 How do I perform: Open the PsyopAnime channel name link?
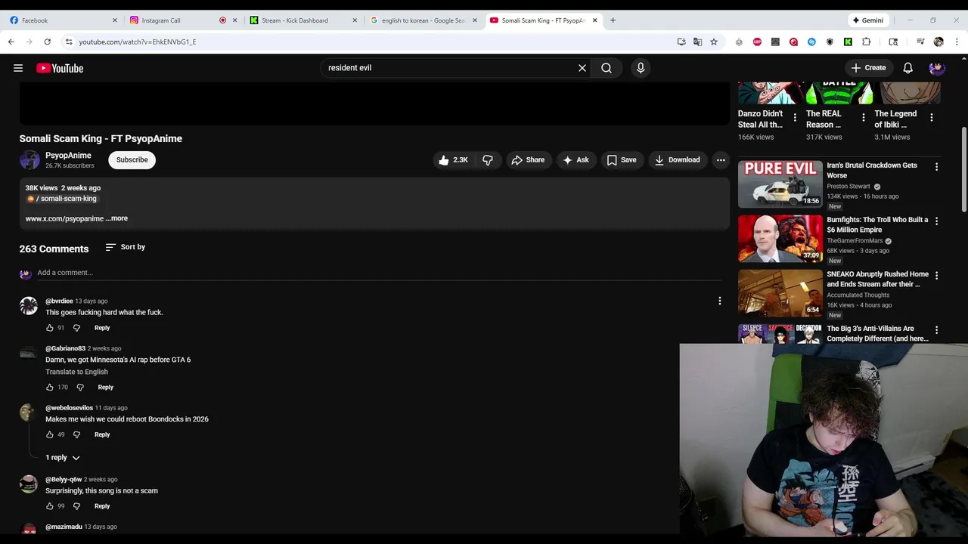pyautogui.click(x=68, y=156)
